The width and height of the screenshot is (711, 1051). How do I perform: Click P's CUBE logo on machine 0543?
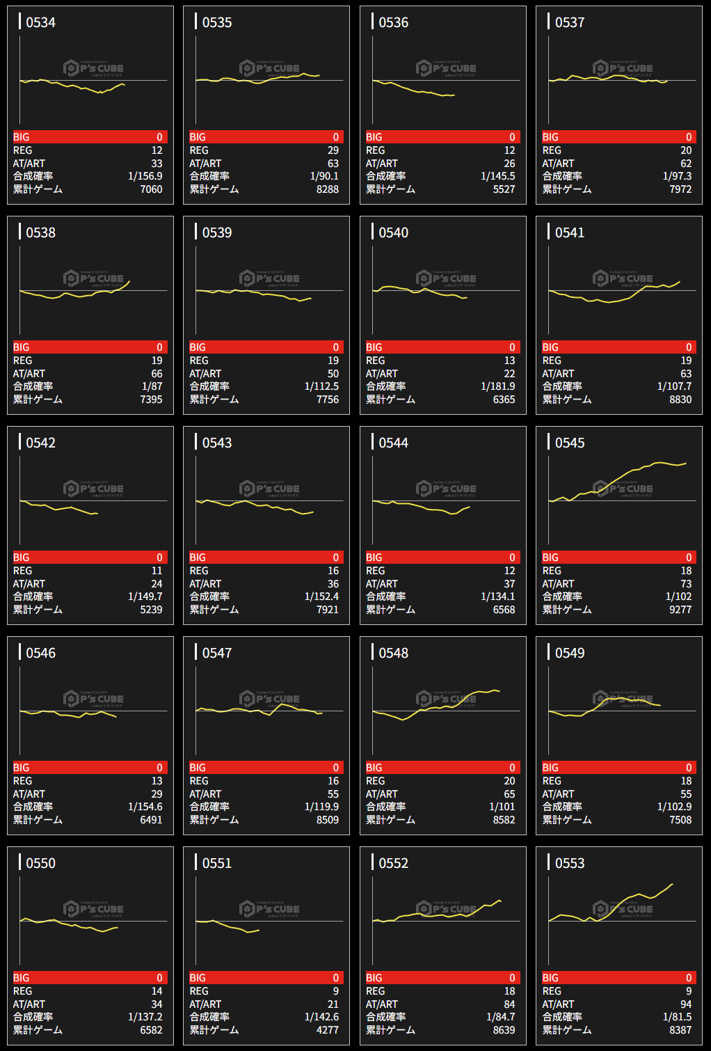tap(269, 489)
